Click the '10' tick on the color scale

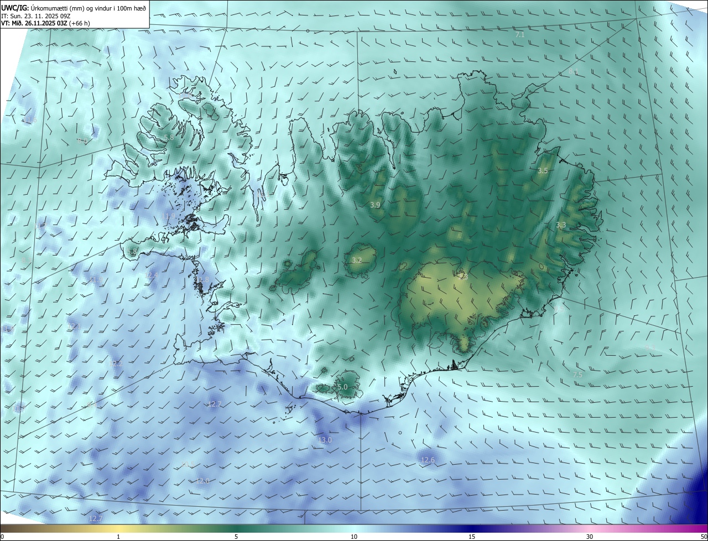[354, 537]
